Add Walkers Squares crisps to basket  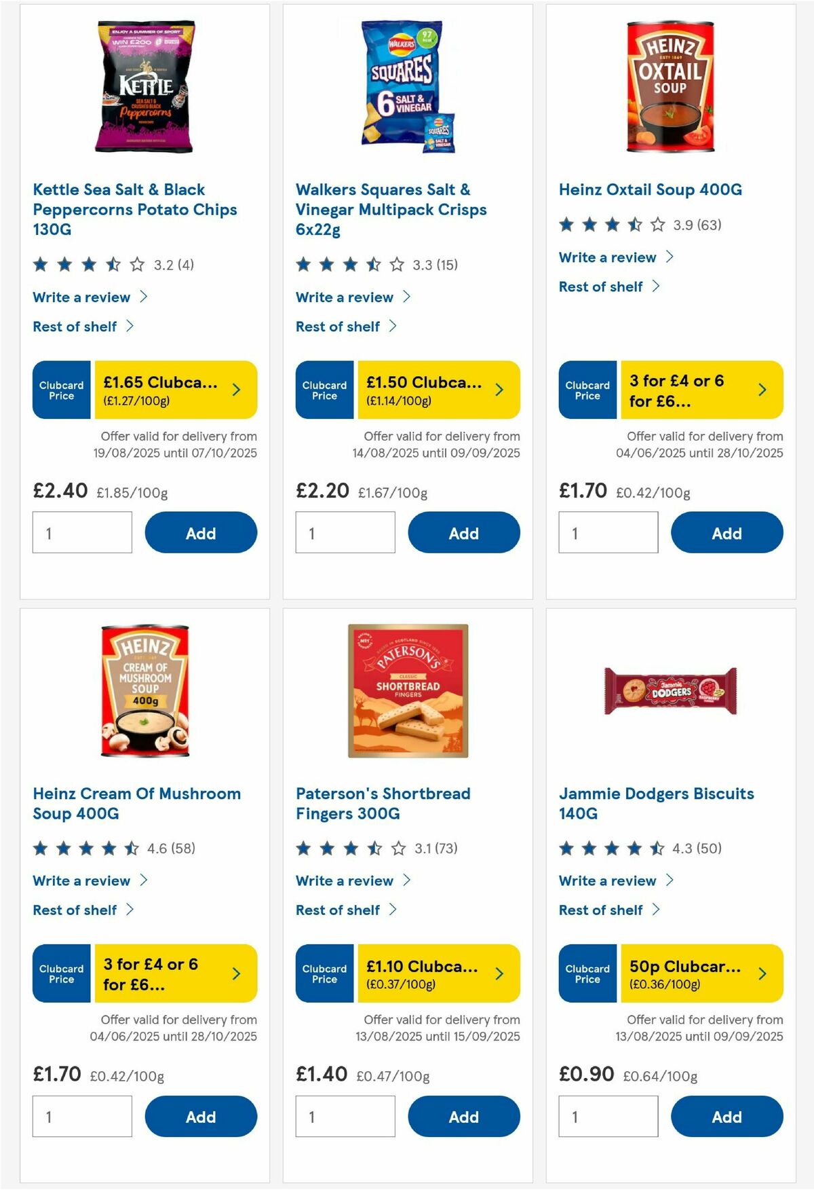tap(464, 532)
